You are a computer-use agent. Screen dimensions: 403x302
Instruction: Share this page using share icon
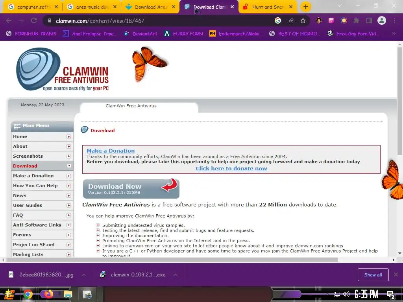[x=290, y=20]
